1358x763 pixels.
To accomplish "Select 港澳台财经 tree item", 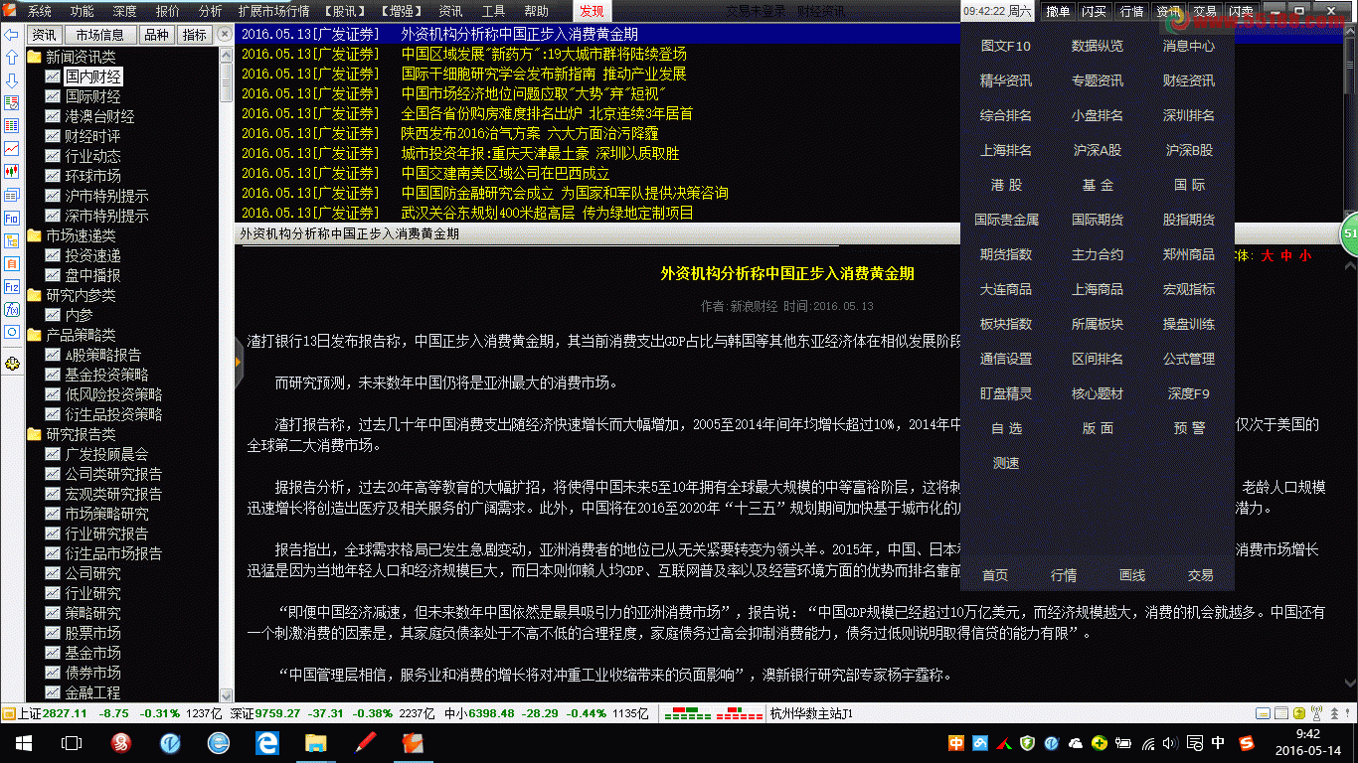I will [99, 116].
